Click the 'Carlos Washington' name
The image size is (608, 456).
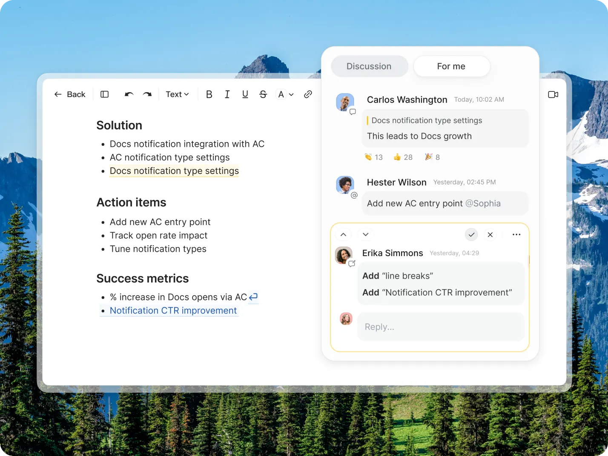[407, 100]
